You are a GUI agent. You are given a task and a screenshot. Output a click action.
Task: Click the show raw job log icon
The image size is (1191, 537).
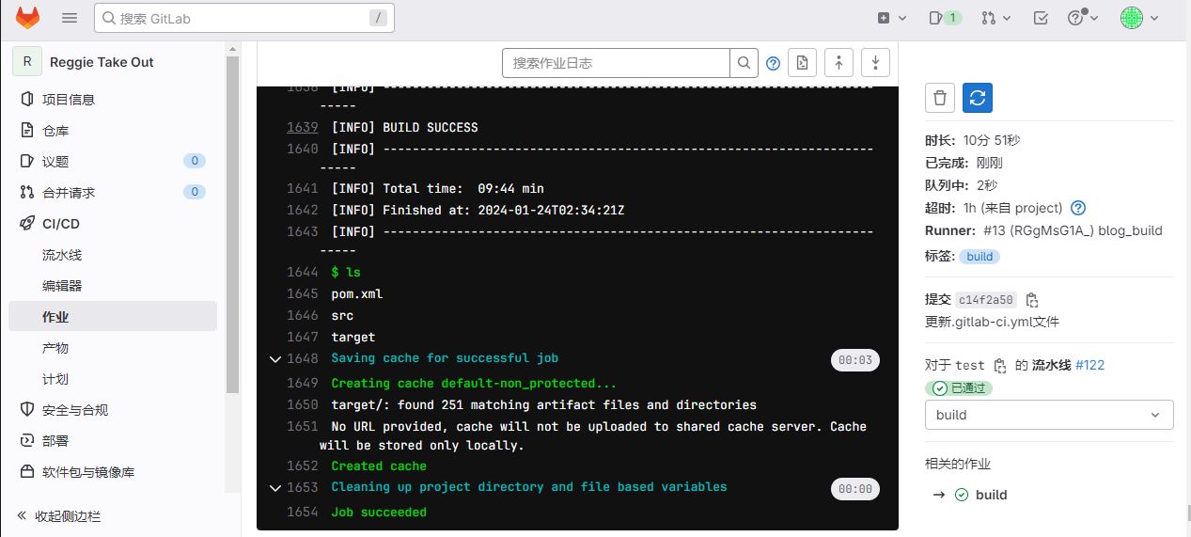[x=802, y=63]
